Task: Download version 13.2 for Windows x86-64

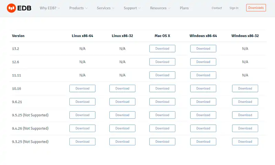Action: click(x=203, y=49)
